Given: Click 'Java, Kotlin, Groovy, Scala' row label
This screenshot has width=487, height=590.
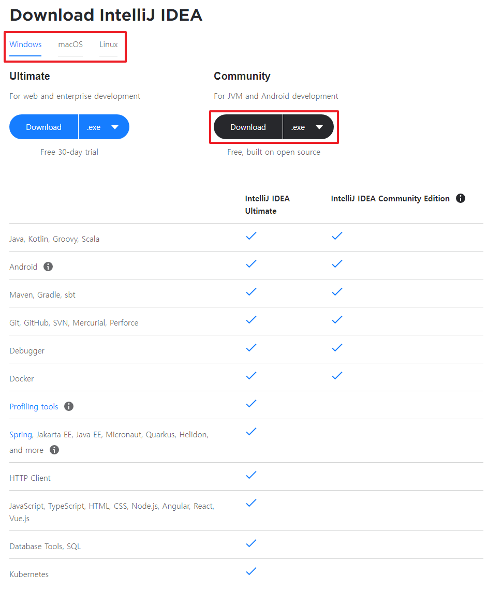Looking at the screenshot, I should click(54, 239).
